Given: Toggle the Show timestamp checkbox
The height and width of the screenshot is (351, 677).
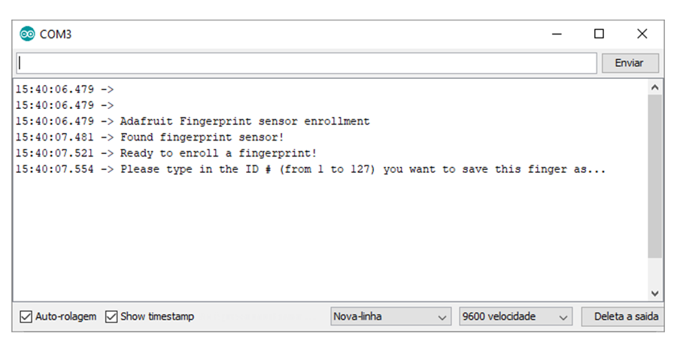Looking at the screenshot, I should pyautogui.click(x=112, y=316).
